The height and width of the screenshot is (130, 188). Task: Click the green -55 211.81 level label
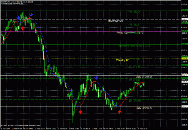coord(134,67)
